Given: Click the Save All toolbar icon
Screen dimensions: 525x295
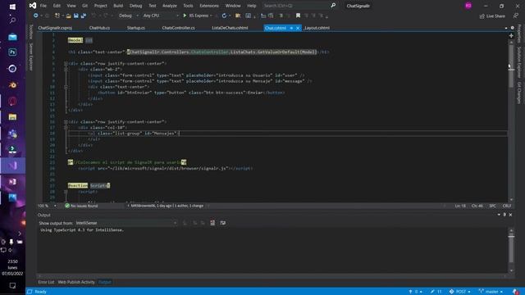Looking at the screenshot, I should click(84, 16).
